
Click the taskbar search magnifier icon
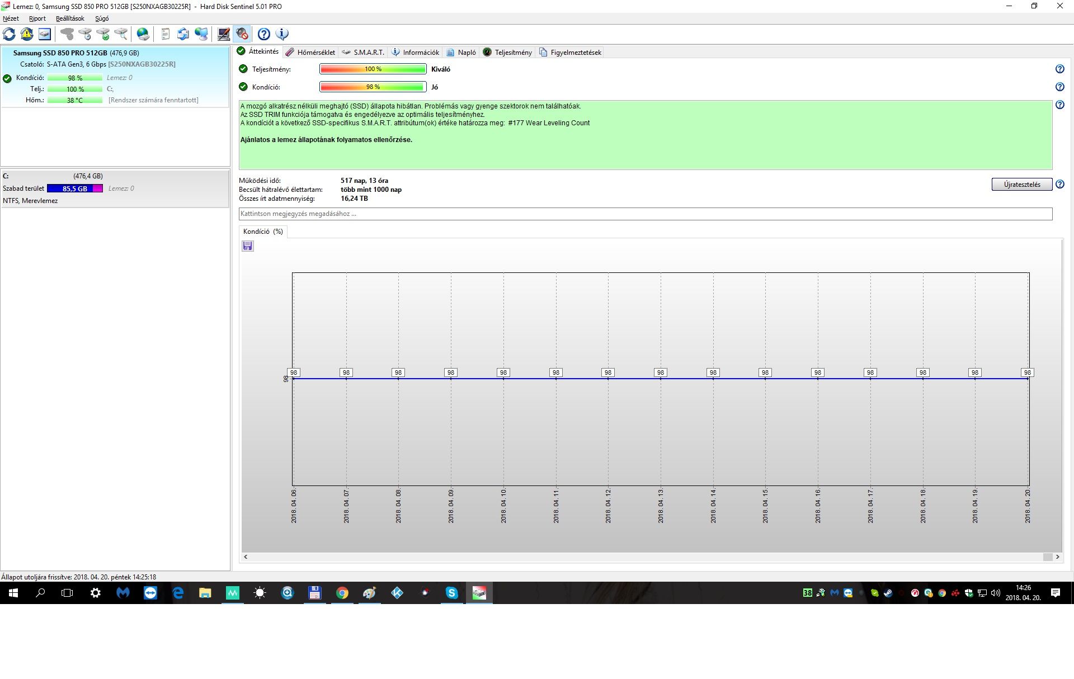pos(40,593)
